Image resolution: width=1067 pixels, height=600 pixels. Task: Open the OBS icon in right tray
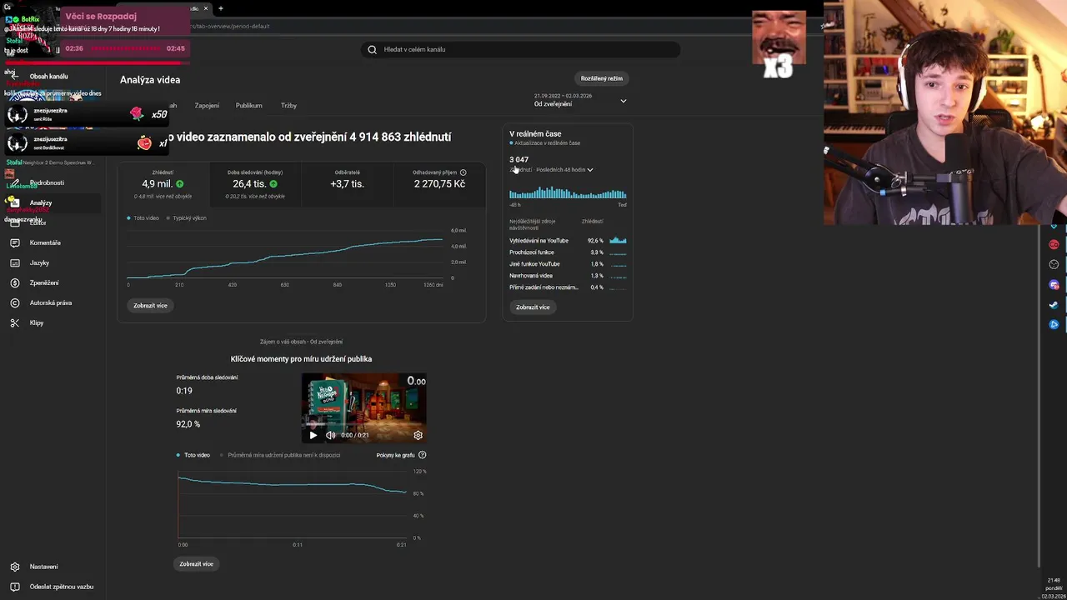[x=1054, y=264]
